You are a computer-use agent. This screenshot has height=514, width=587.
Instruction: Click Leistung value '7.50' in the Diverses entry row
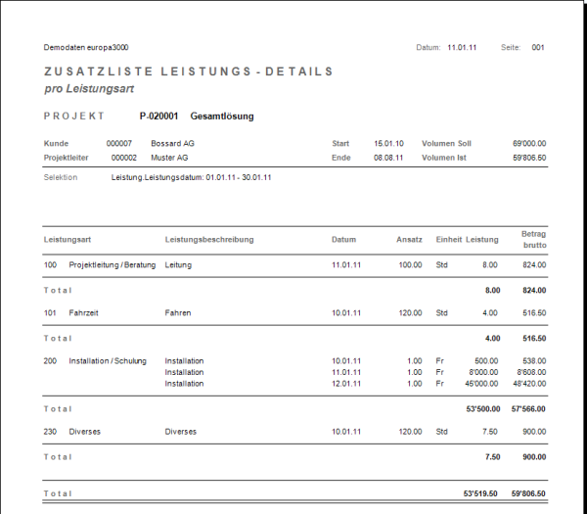[490, 432]
